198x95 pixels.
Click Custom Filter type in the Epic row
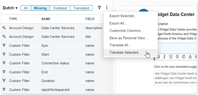pyautogui.click(x=19, y=46)
